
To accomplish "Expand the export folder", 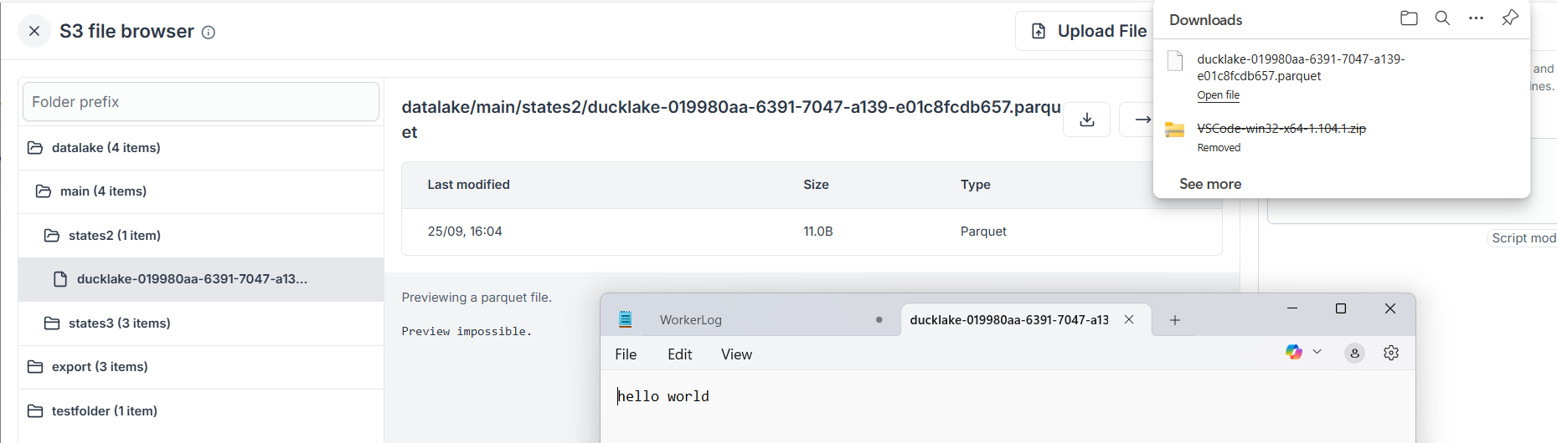I will (100, 367).
